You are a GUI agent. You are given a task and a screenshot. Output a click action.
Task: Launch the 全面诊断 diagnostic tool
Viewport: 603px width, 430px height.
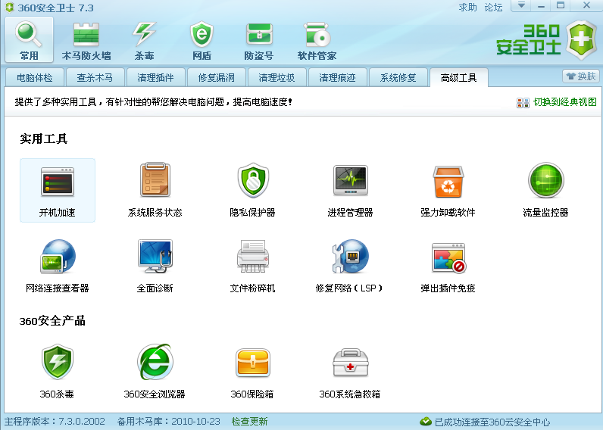155,266
